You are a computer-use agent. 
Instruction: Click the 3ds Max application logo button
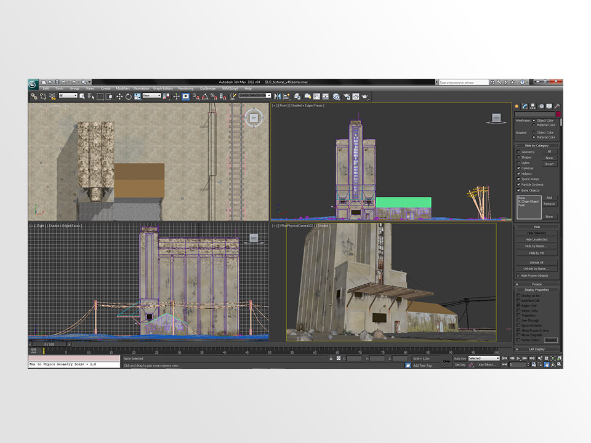click(x=33, y=84)
